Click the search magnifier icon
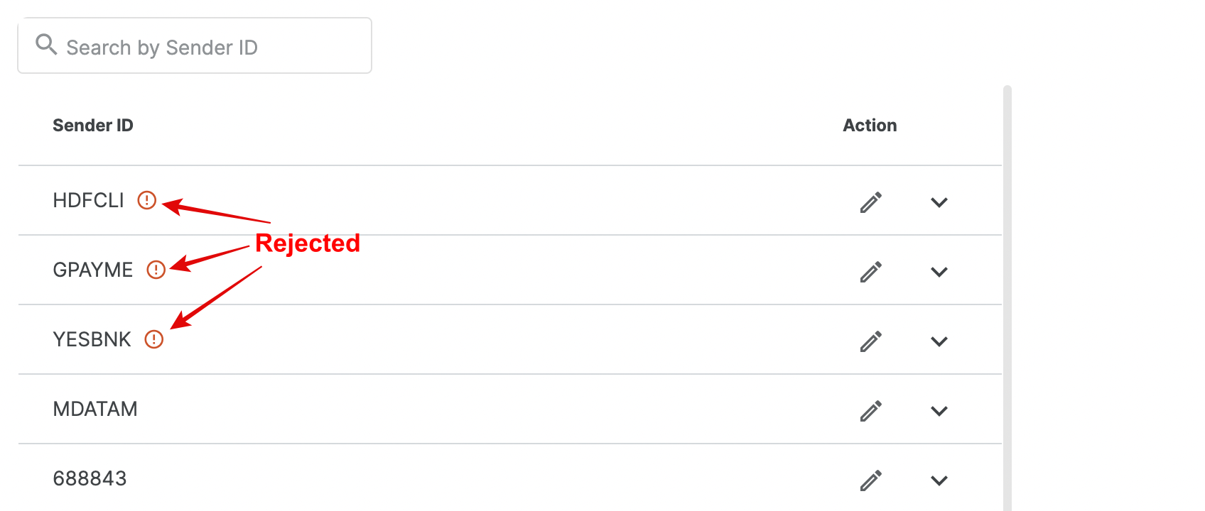 coord(46,45)
